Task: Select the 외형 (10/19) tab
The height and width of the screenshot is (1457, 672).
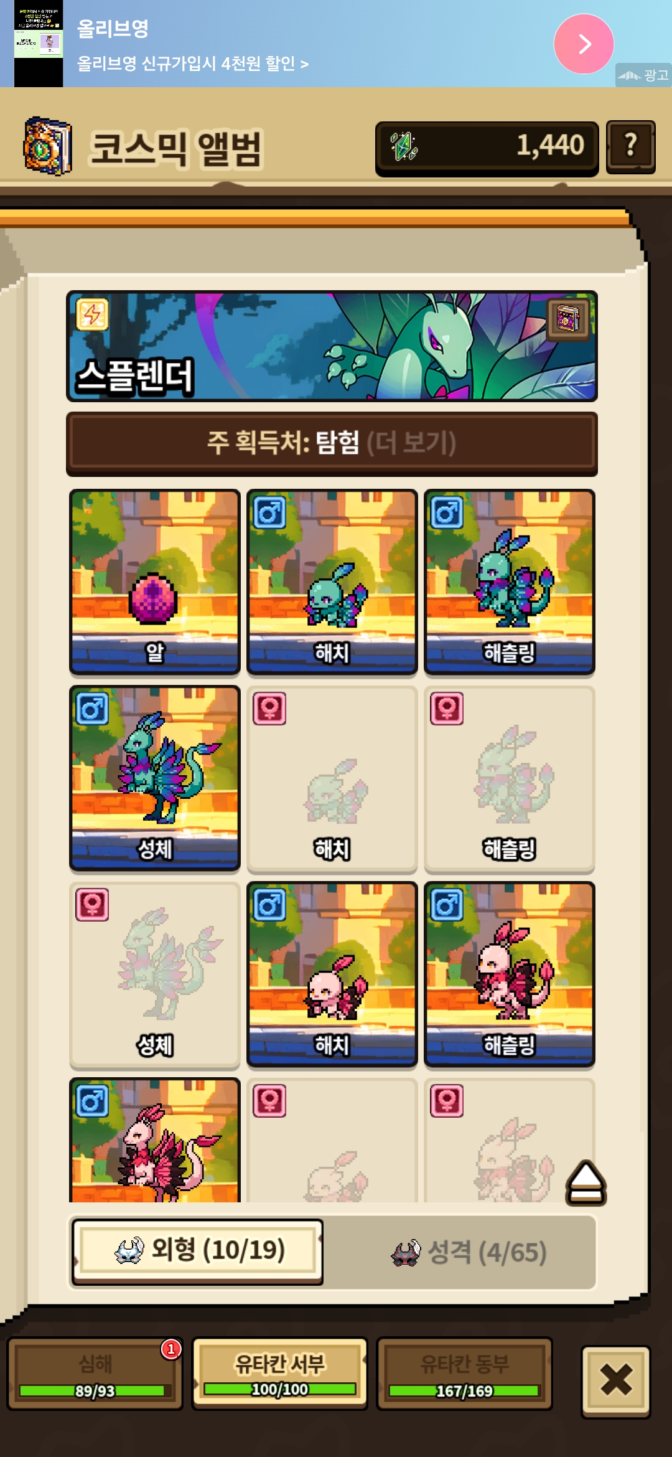Action: pos(197,1252)
